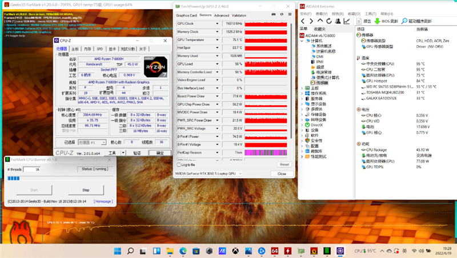Open Memory Clock sensor dropdown
The width and height of the screenshot is (457, 258).
[x=217, y=32]
